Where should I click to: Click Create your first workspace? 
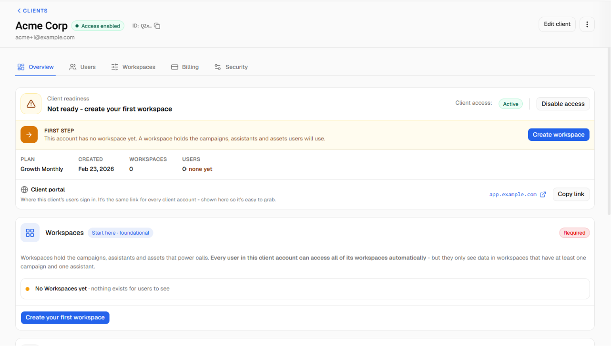[x=65, y=317]
